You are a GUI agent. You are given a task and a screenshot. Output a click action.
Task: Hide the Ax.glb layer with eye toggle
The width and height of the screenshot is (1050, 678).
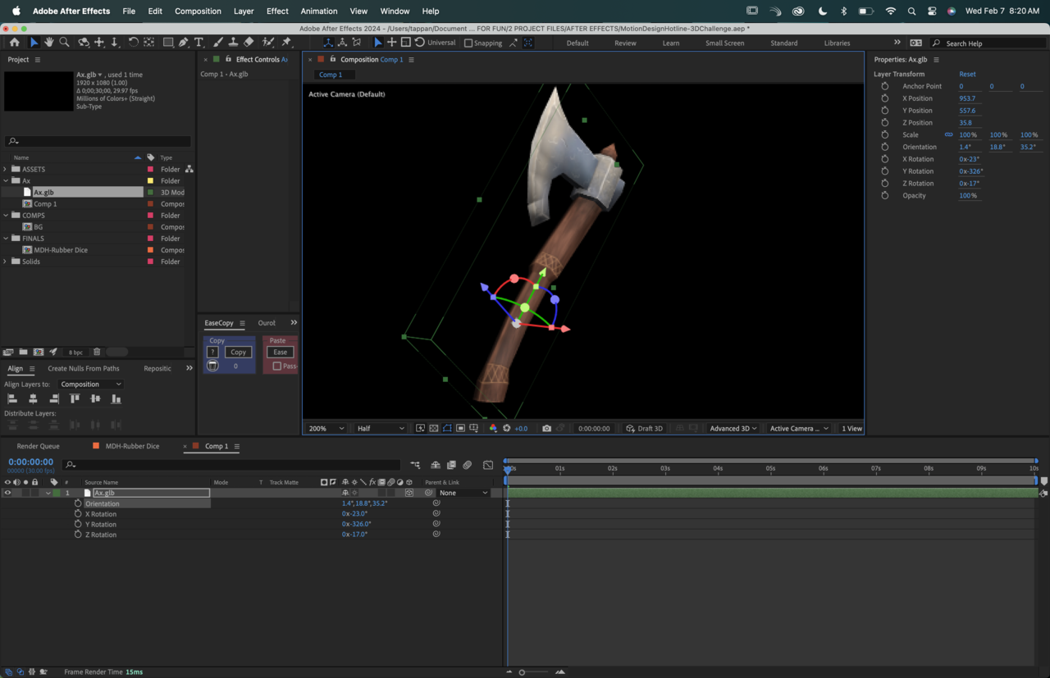click(7, 493)
